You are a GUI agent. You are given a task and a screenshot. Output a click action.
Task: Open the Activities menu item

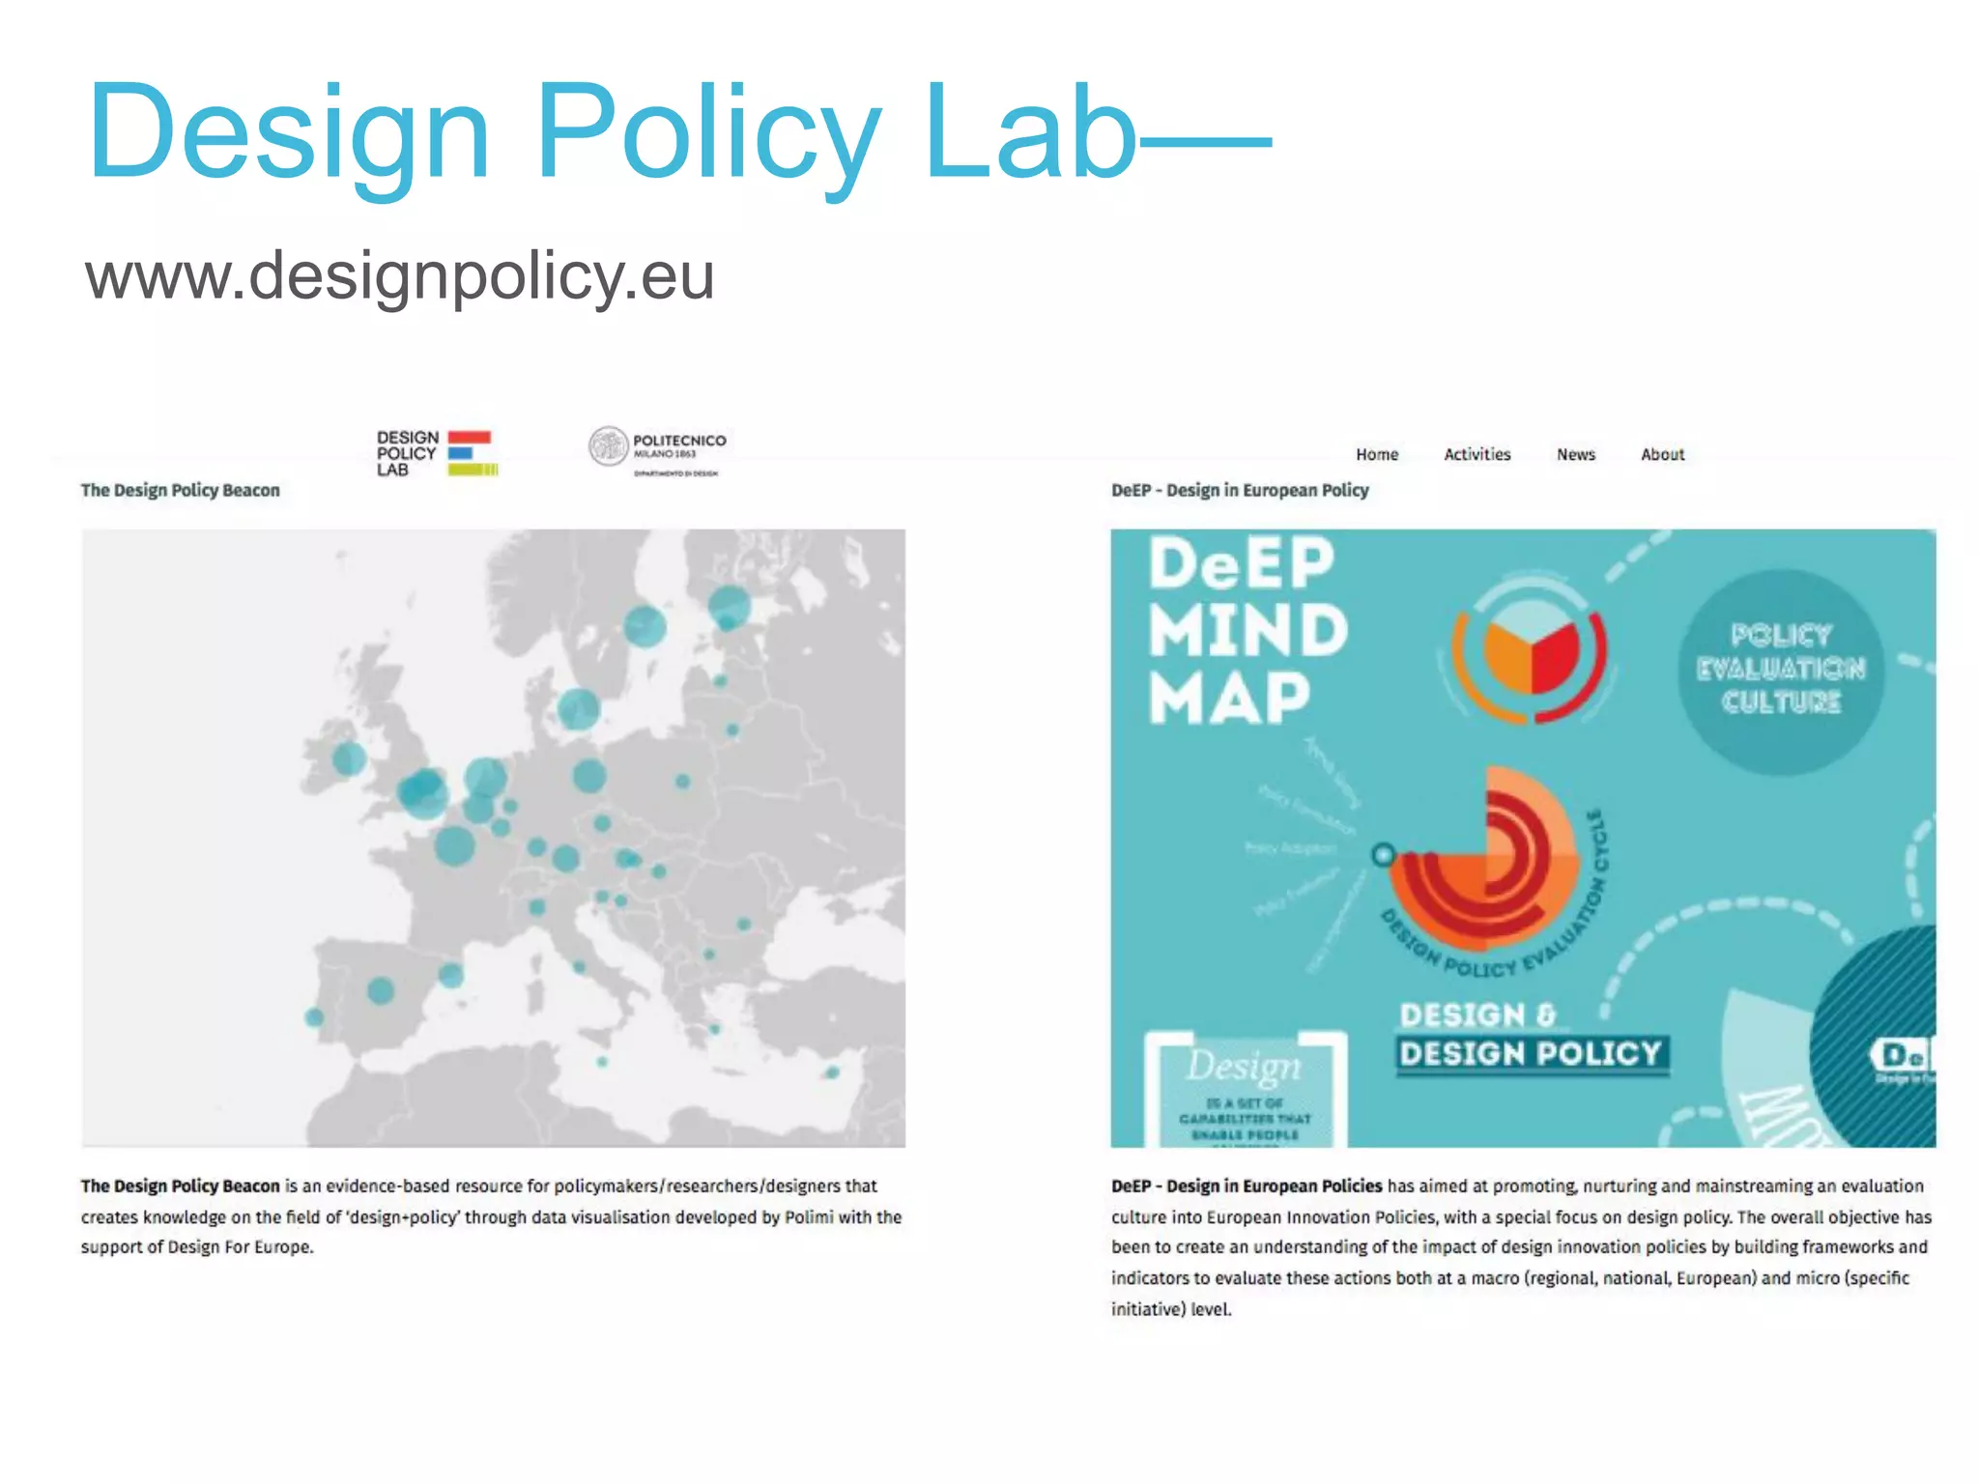tap(1477, 454)
